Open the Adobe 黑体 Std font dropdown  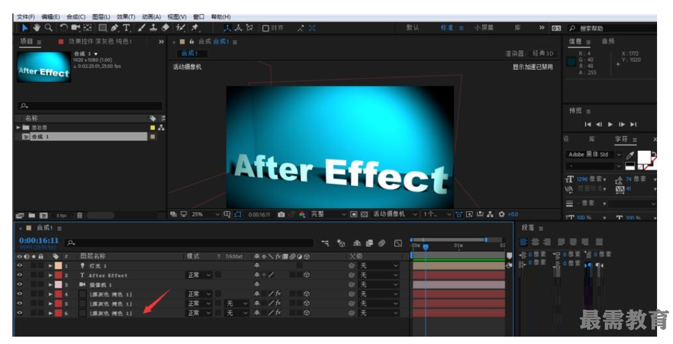594,155
